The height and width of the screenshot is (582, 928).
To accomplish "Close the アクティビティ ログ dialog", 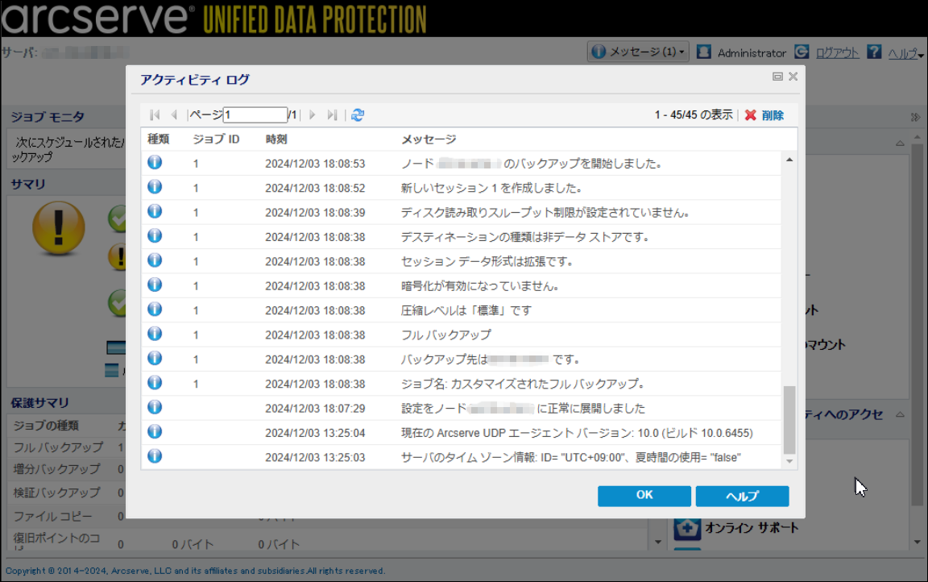I will coord(793,77).
